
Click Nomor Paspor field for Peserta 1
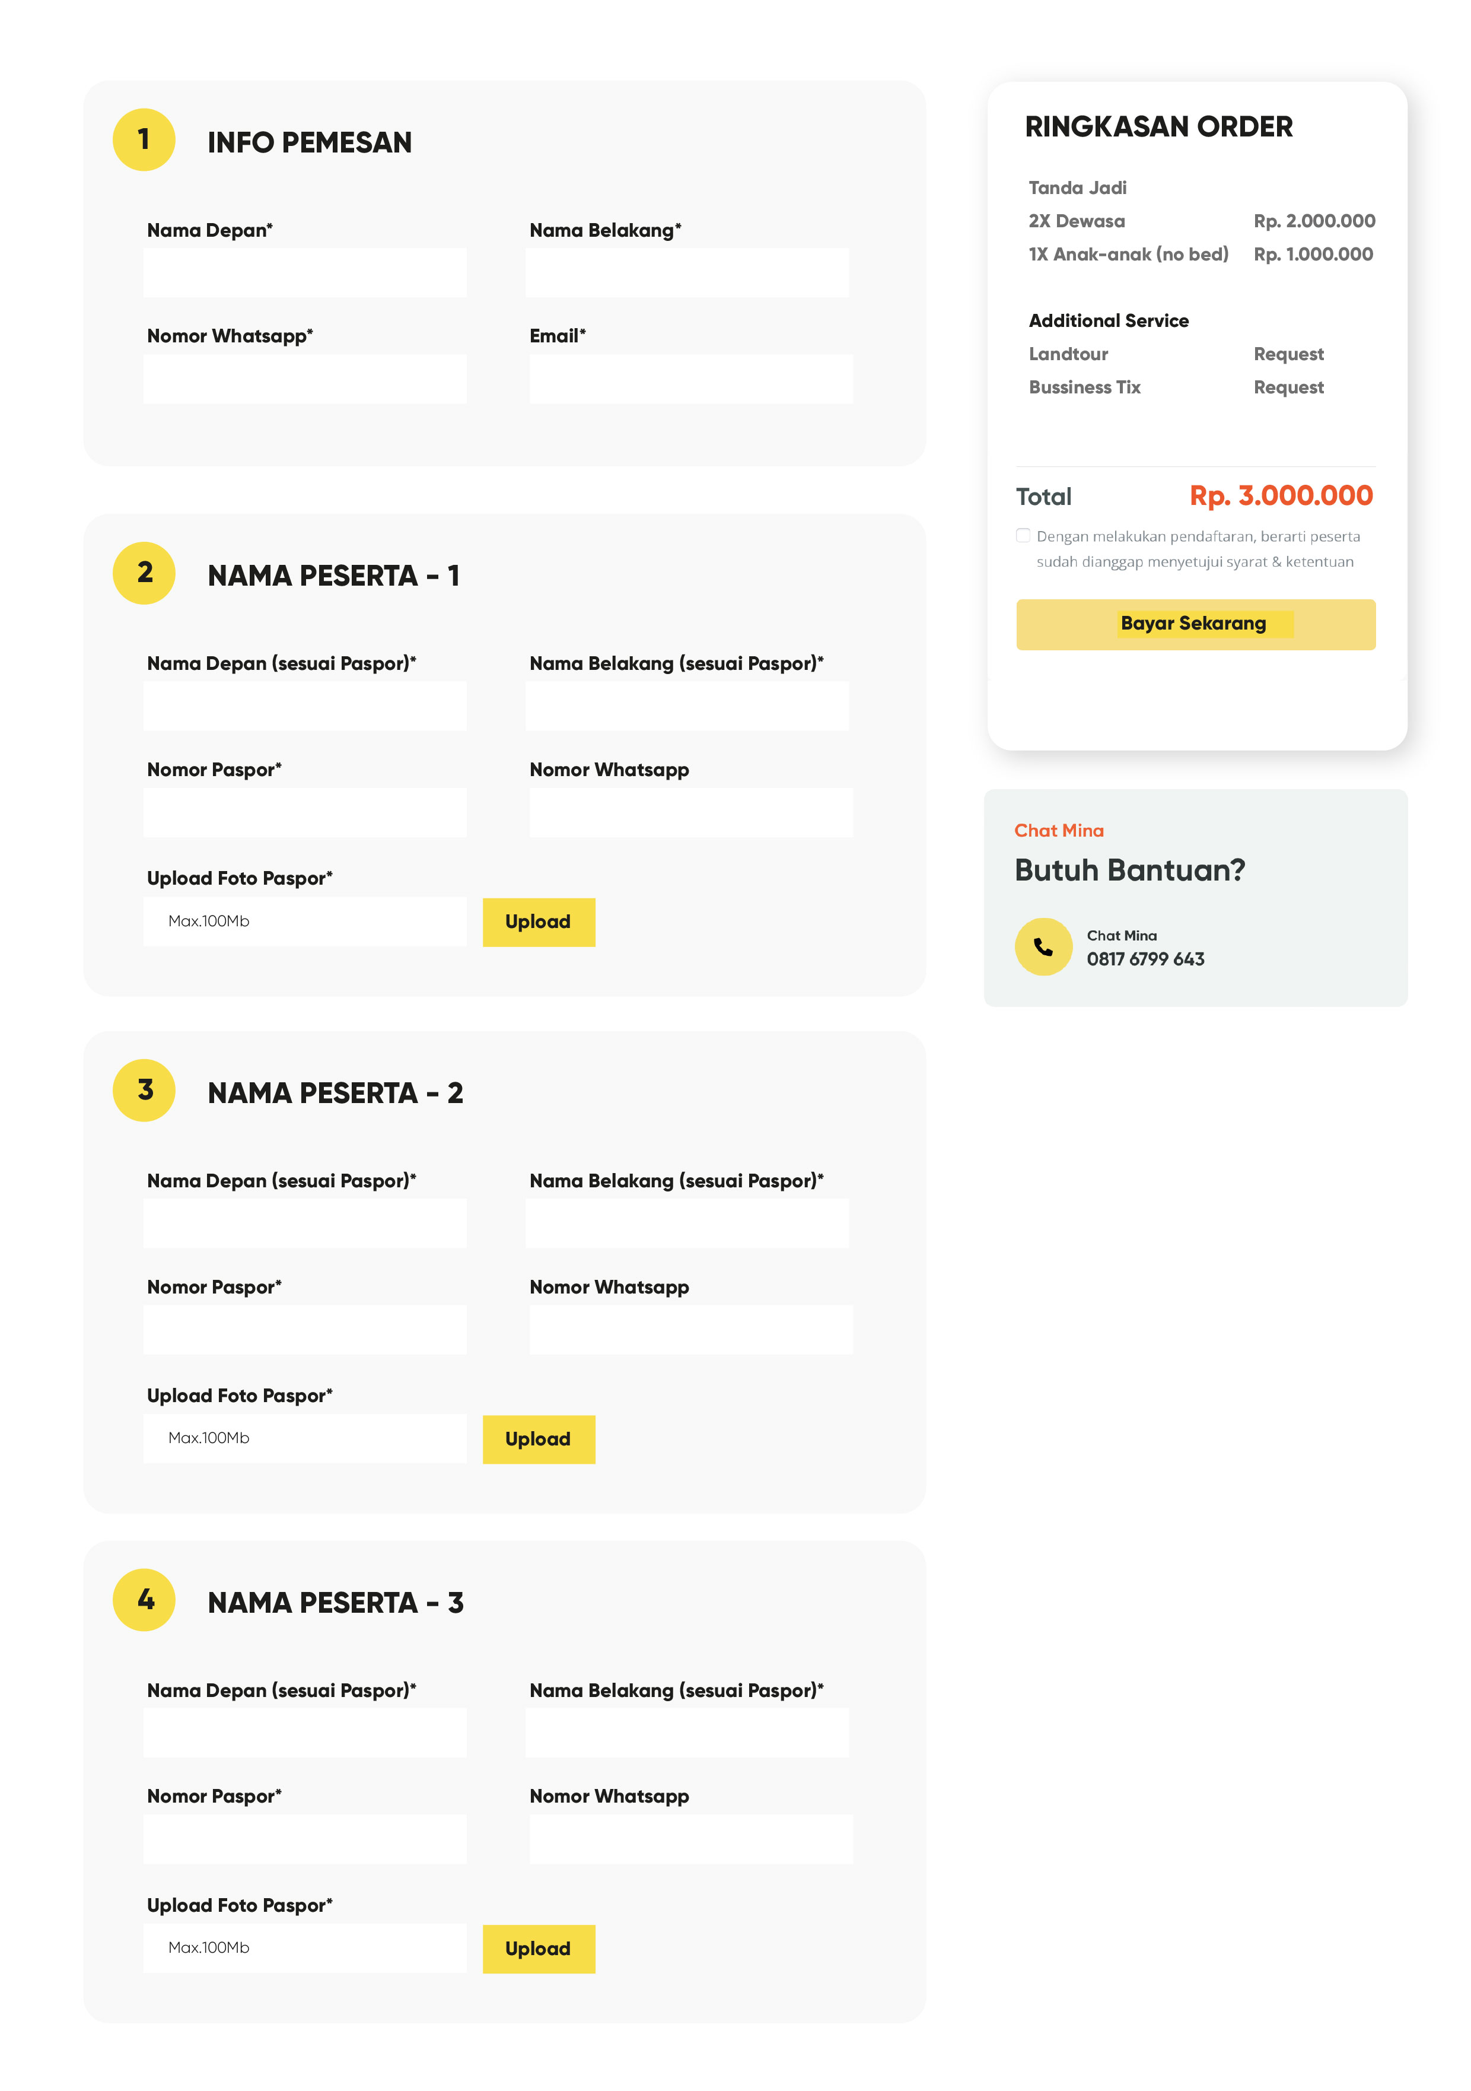[x=305, y=812]
